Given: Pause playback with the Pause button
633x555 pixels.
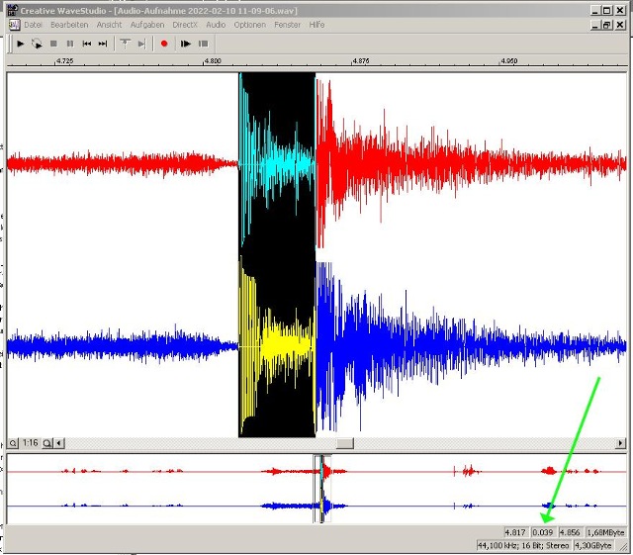Looking at the screenshot, I should 70,44.
